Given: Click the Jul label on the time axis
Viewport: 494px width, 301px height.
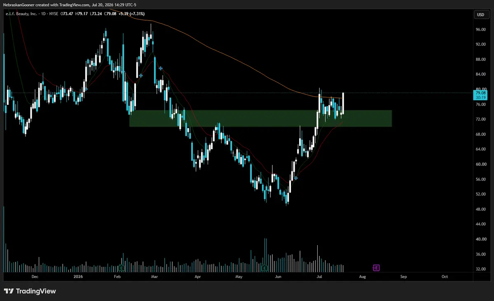Looking at the screenshot, I should click(319, 277).
